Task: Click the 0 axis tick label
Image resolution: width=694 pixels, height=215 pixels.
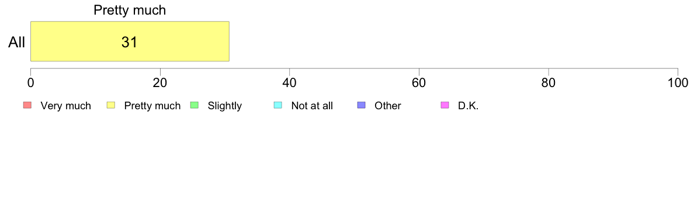Action: coord(30,83)
